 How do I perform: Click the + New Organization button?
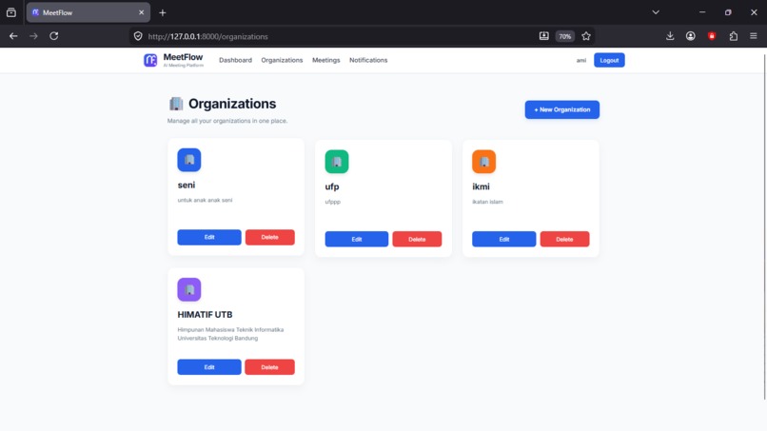click(x=562, y=109)
